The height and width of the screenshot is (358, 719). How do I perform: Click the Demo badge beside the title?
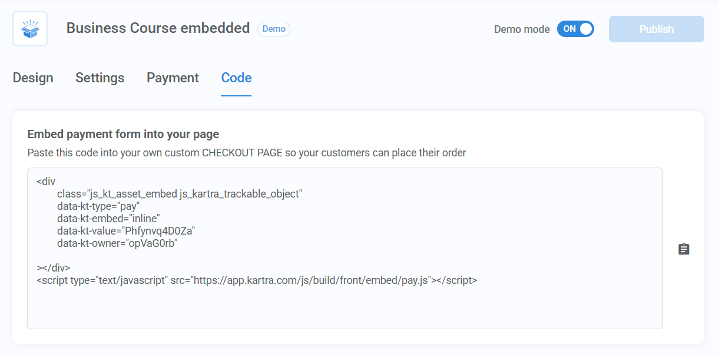[274, 29]
